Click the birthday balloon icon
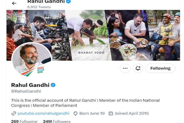184x123 pixels. 75,113
